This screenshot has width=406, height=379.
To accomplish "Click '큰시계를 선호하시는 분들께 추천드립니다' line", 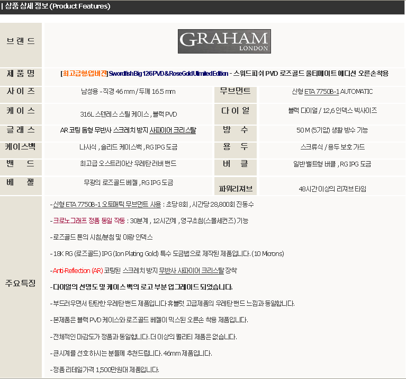I will coord(131,354).
